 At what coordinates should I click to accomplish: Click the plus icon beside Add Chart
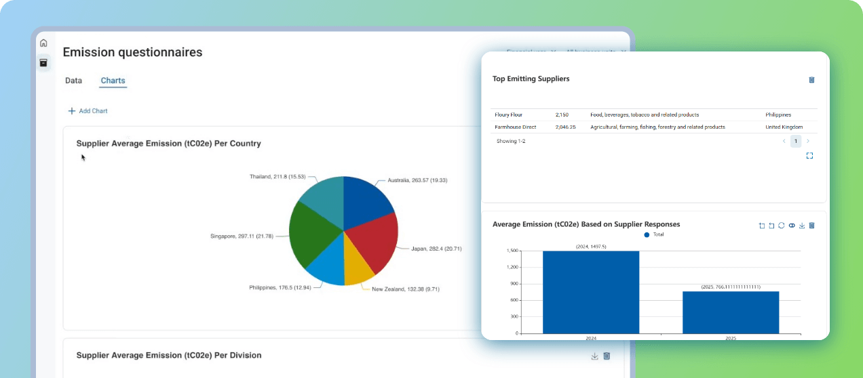72,111
